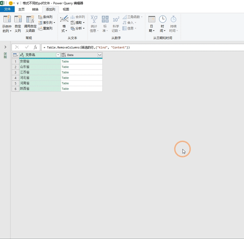
Task: Click Table link in 安徽省 row
Action: [65, 62]
